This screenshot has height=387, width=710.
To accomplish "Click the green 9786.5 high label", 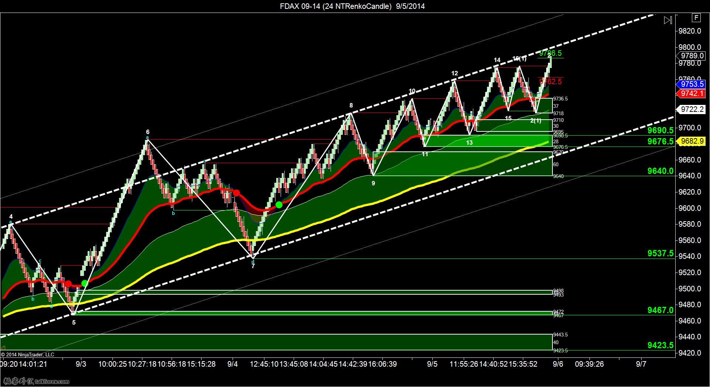I will tap(550, 53).
